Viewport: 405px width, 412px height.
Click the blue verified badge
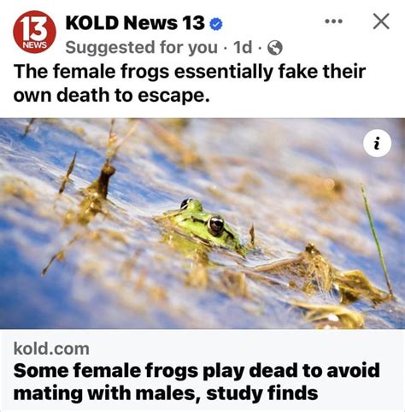(216, 24)
